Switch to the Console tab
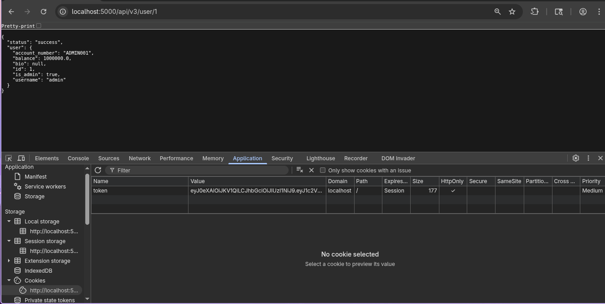 point(78,158)
